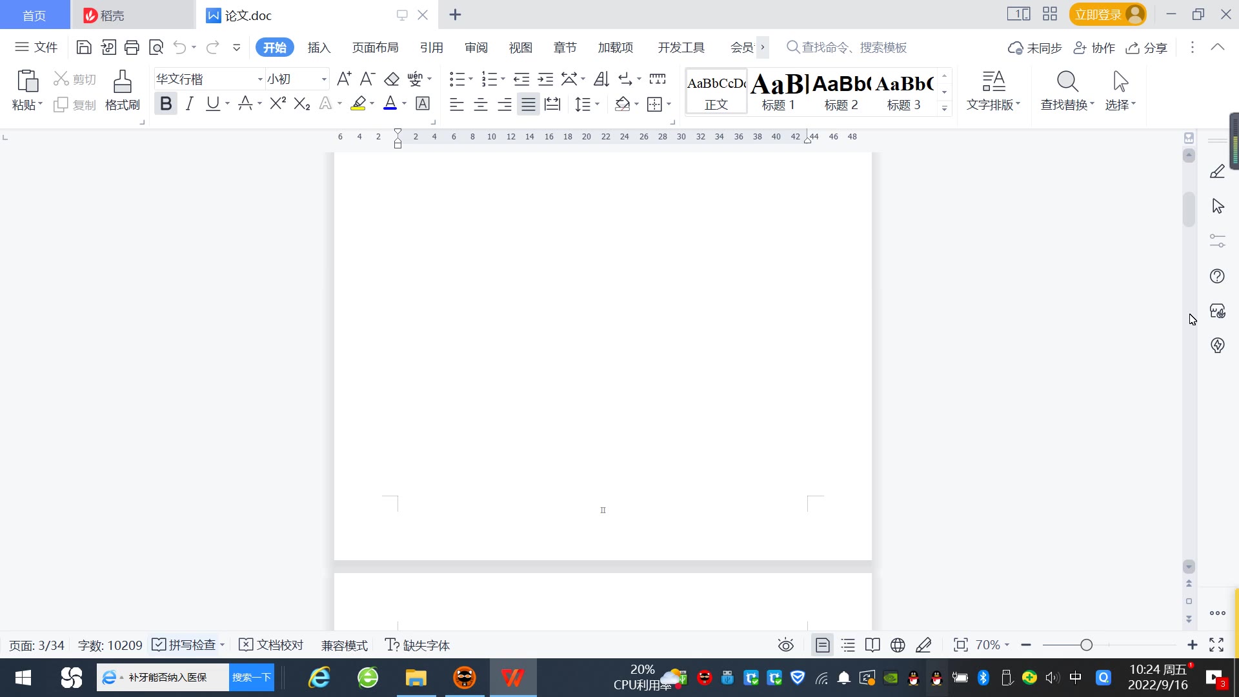The image size is (1239, 697).
Task: Toggle Underline formatting
Action: [x=212, y=103]
